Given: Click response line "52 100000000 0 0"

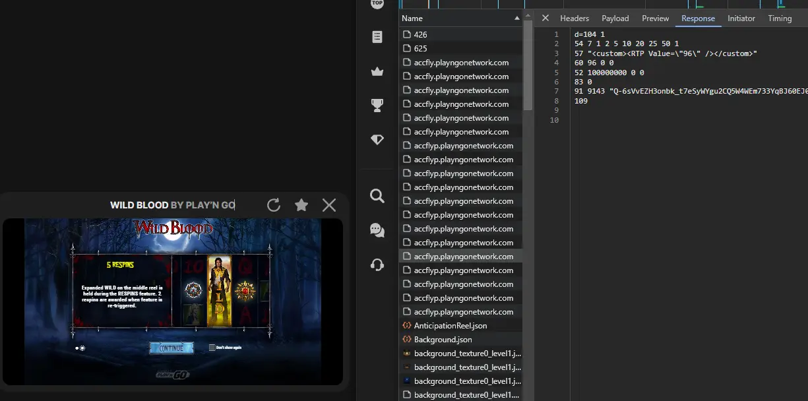Looking at the screenshot, I should point(609,73).
